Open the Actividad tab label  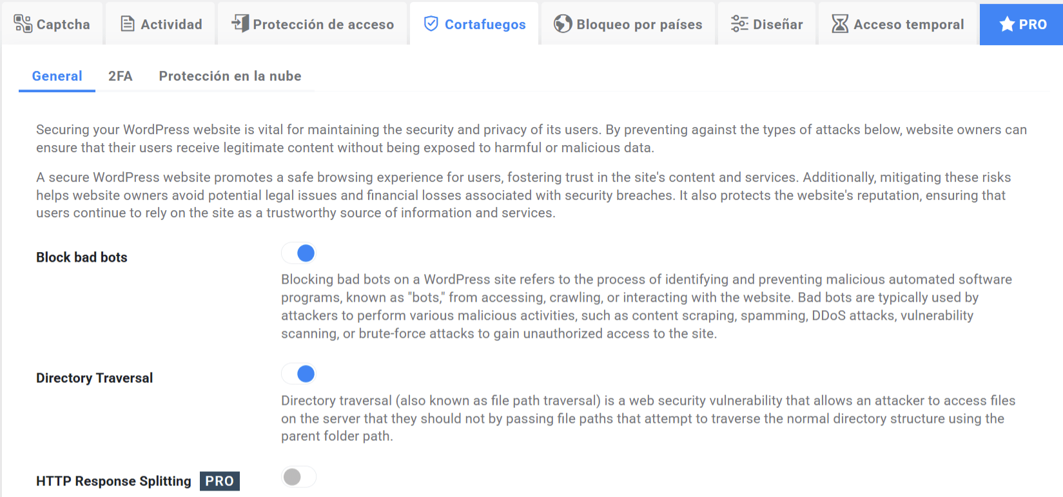[171, 24]
